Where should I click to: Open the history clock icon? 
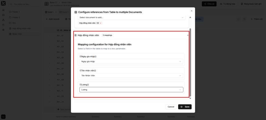[244, 19]
